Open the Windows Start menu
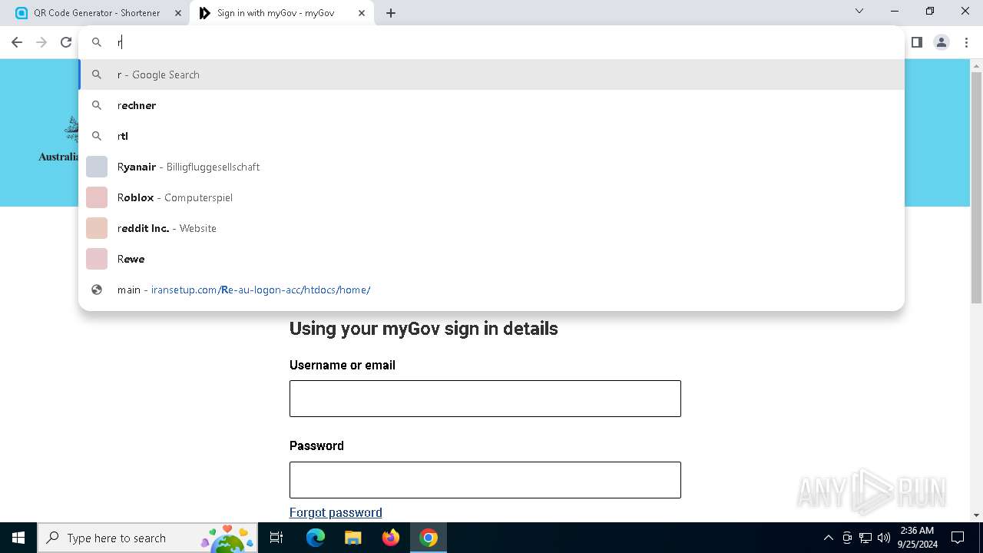The image size is (983, 553). (18, 538)
